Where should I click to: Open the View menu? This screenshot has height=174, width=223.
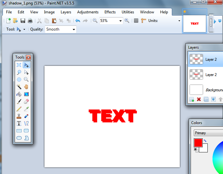point(34,12)
